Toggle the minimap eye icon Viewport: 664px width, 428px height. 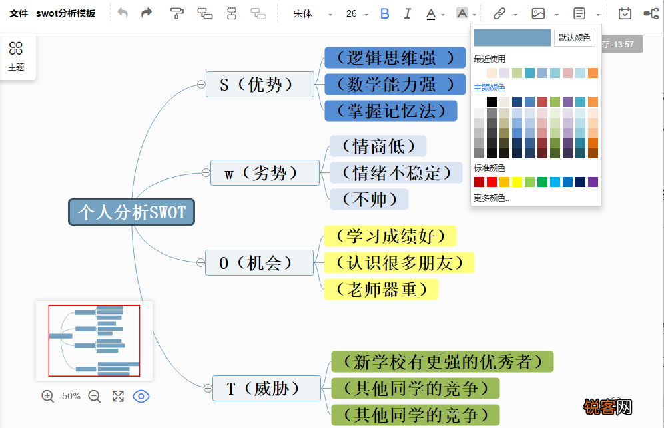pyautogui.click(x=141, y=397)
